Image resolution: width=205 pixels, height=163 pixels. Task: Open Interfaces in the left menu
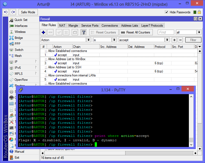point(21,26)
